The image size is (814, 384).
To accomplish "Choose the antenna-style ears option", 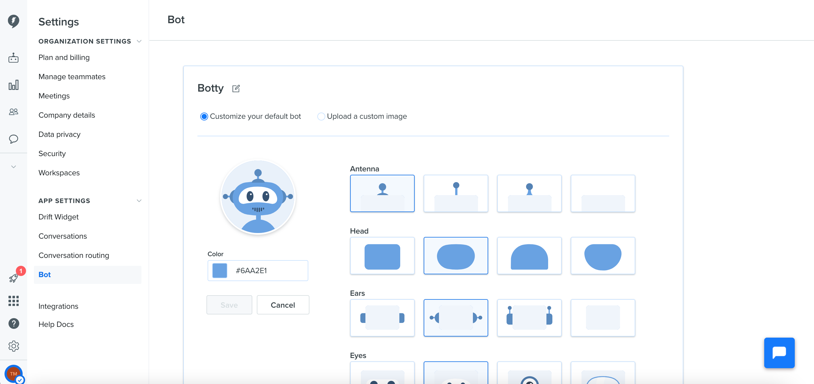I will 529,318.
